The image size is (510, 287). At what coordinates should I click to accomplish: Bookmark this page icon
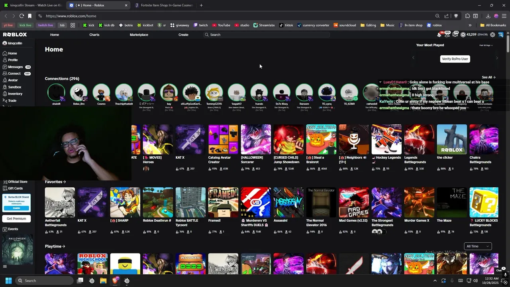click(x=29, y=16)
